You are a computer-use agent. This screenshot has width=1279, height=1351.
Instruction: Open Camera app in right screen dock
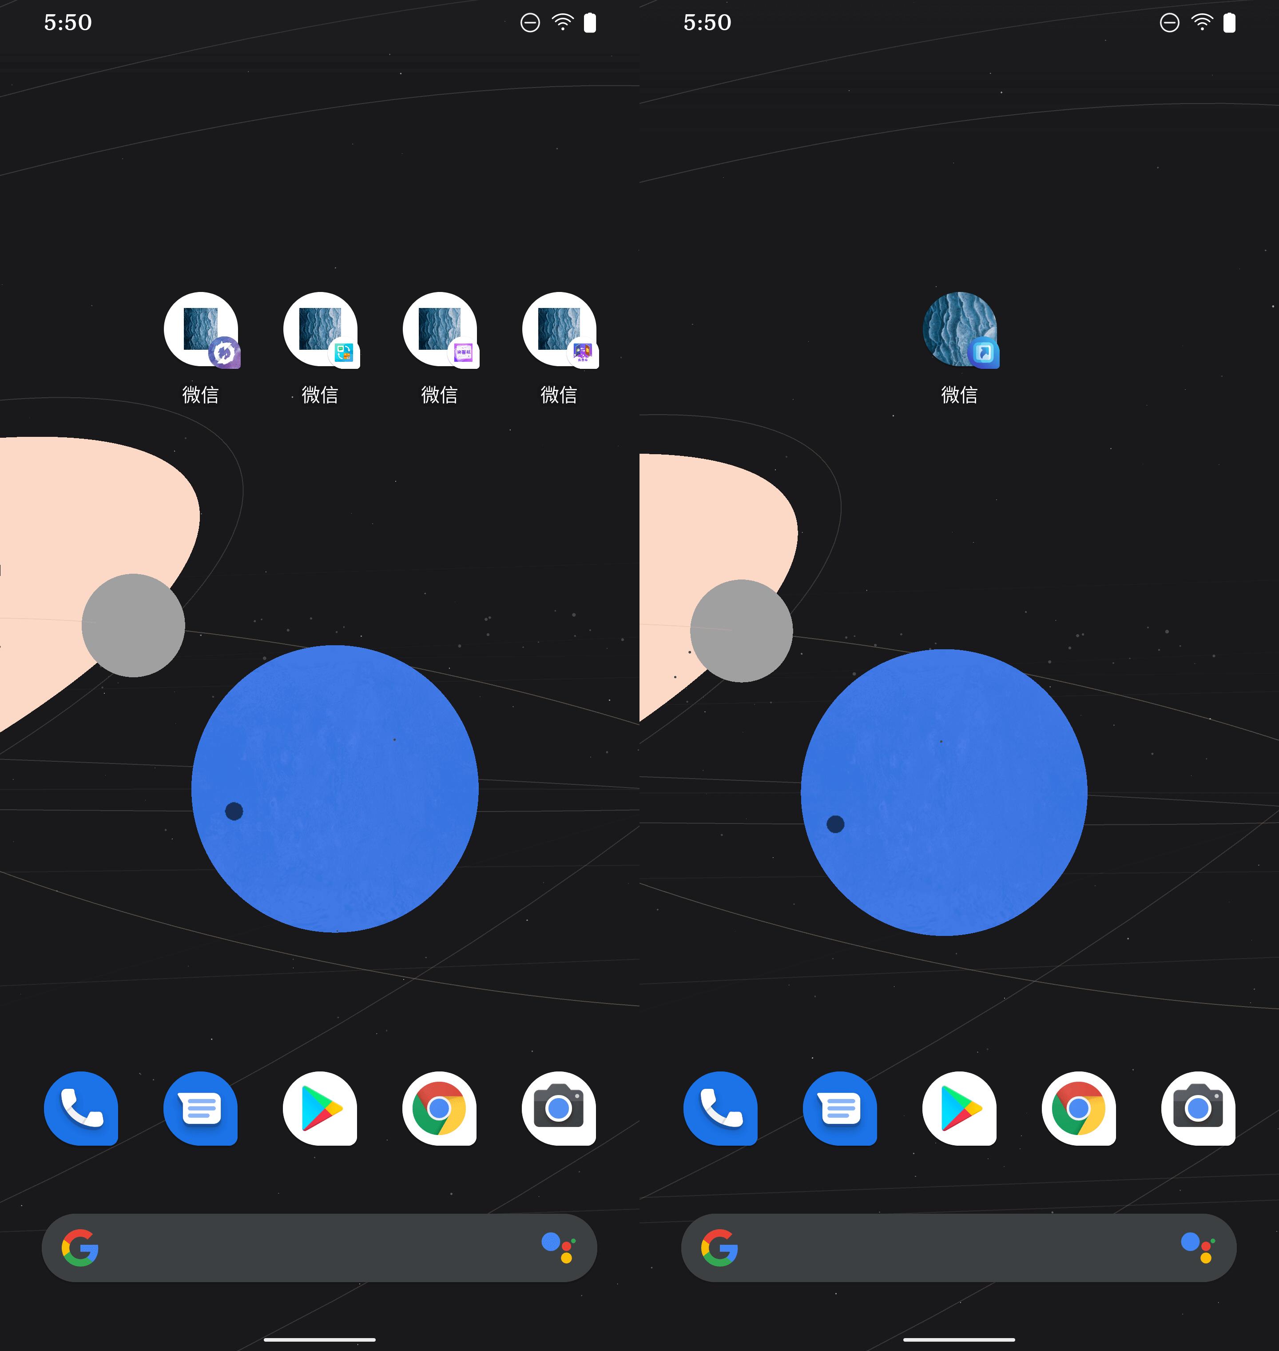[x=1198, y=1108]
